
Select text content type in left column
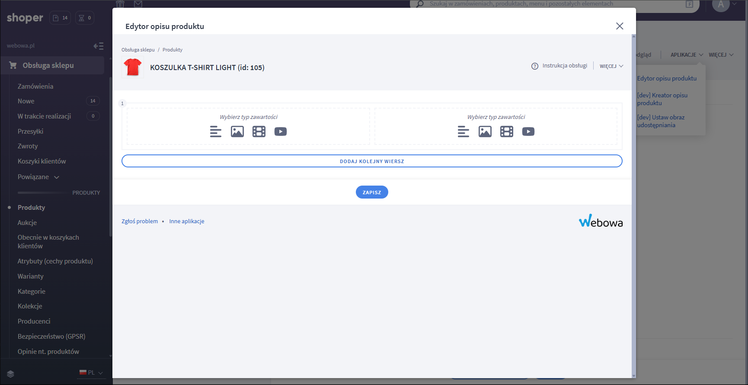coord(215,132)
